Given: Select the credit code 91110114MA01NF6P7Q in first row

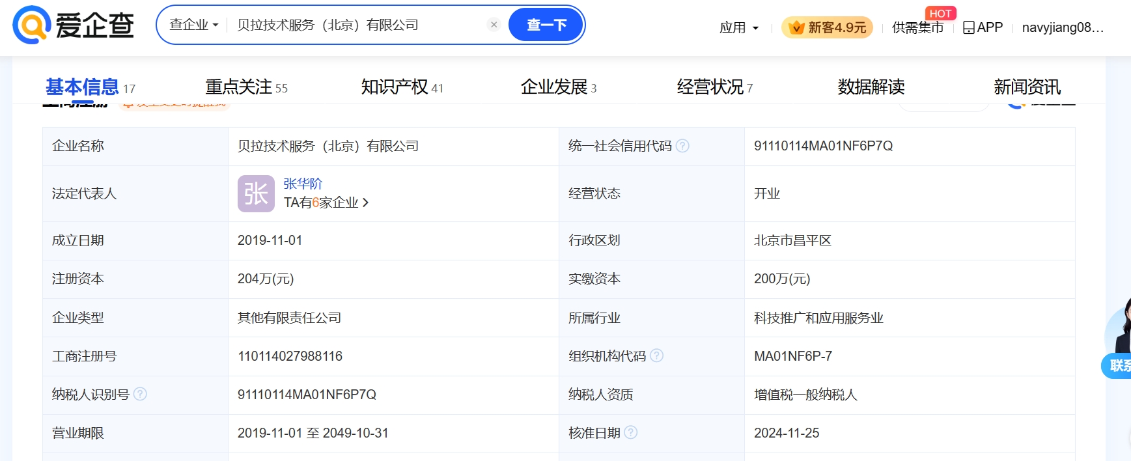Looking at the screenshot, I should tap(823, 146).
